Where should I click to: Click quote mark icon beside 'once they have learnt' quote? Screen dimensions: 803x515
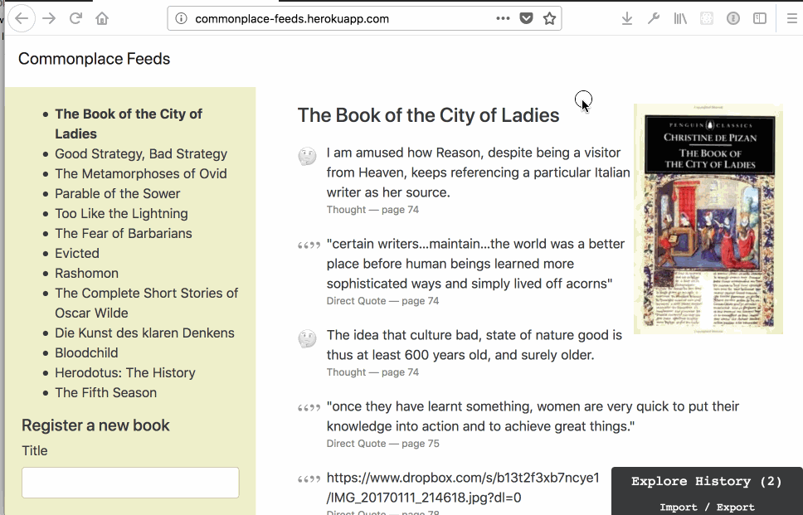click(x=309, y=408)
